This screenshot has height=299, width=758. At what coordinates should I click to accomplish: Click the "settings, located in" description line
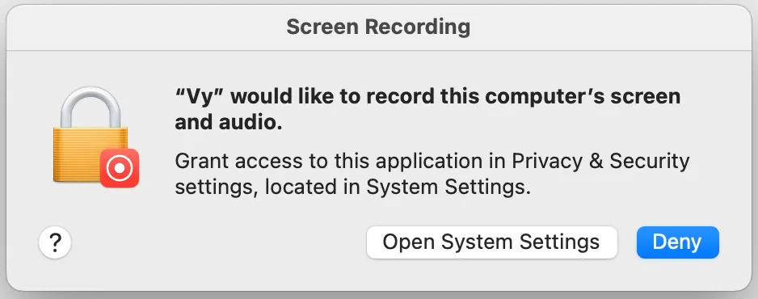(x=268, y=187)
